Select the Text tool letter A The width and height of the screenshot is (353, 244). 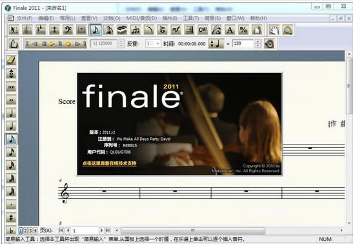[x=230, y=30]
